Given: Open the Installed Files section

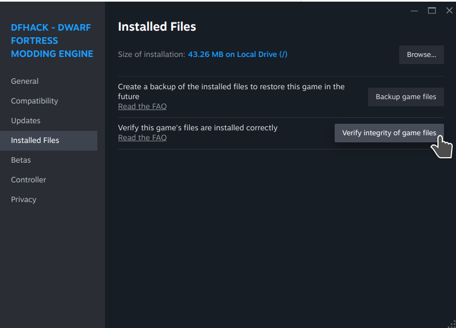Looking at the screenshot, I should 37,140.
